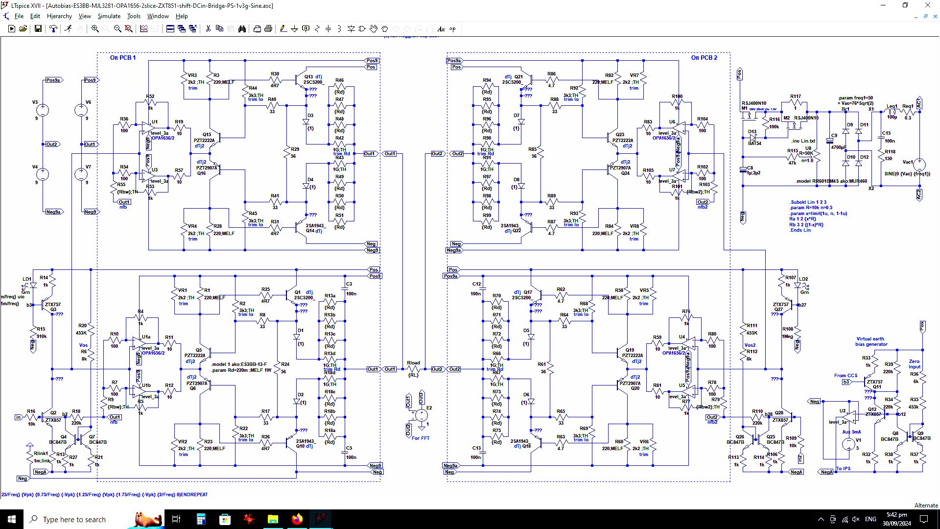The width and height of the screenshot is (940, 529).
Task: Click the 'To IPS' comment
Action: point(843,469)
